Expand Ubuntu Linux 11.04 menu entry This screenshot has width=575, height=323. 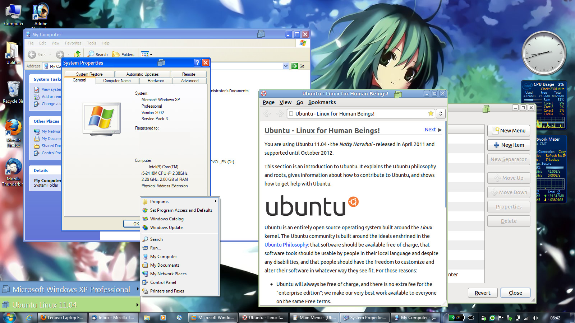click(70, 305)
